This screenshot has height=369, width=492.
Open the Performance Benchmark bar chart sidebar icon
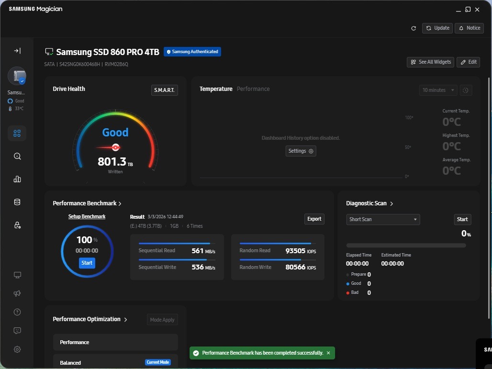[x=17, y=179]
